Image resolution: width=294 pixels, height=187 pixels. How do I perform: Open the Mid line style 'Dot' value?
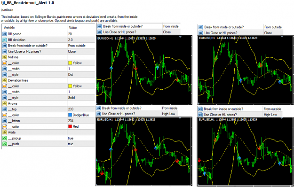click(x=71, y=75)
